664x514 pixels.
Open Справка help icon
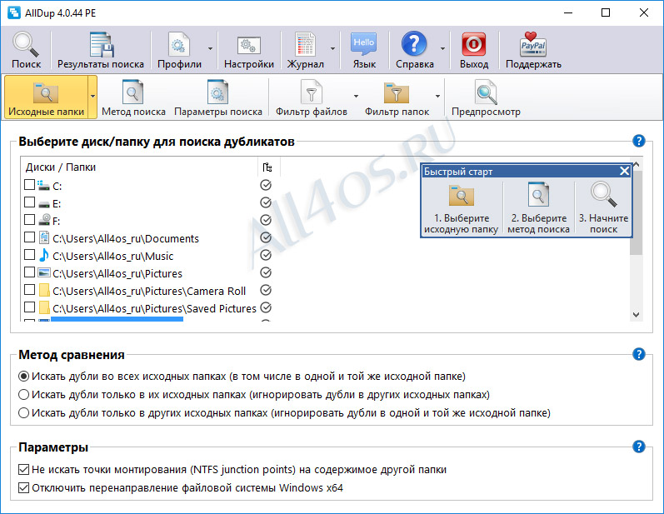coord(414,43)
